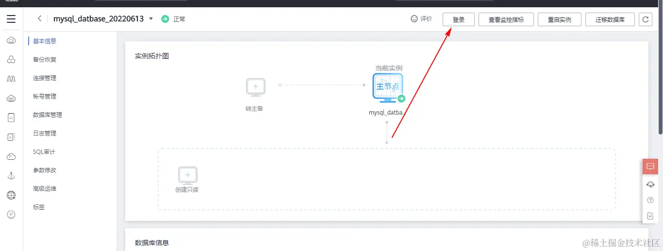
Task: Click the 数据库信息 heading
Action: click(152, 242)
